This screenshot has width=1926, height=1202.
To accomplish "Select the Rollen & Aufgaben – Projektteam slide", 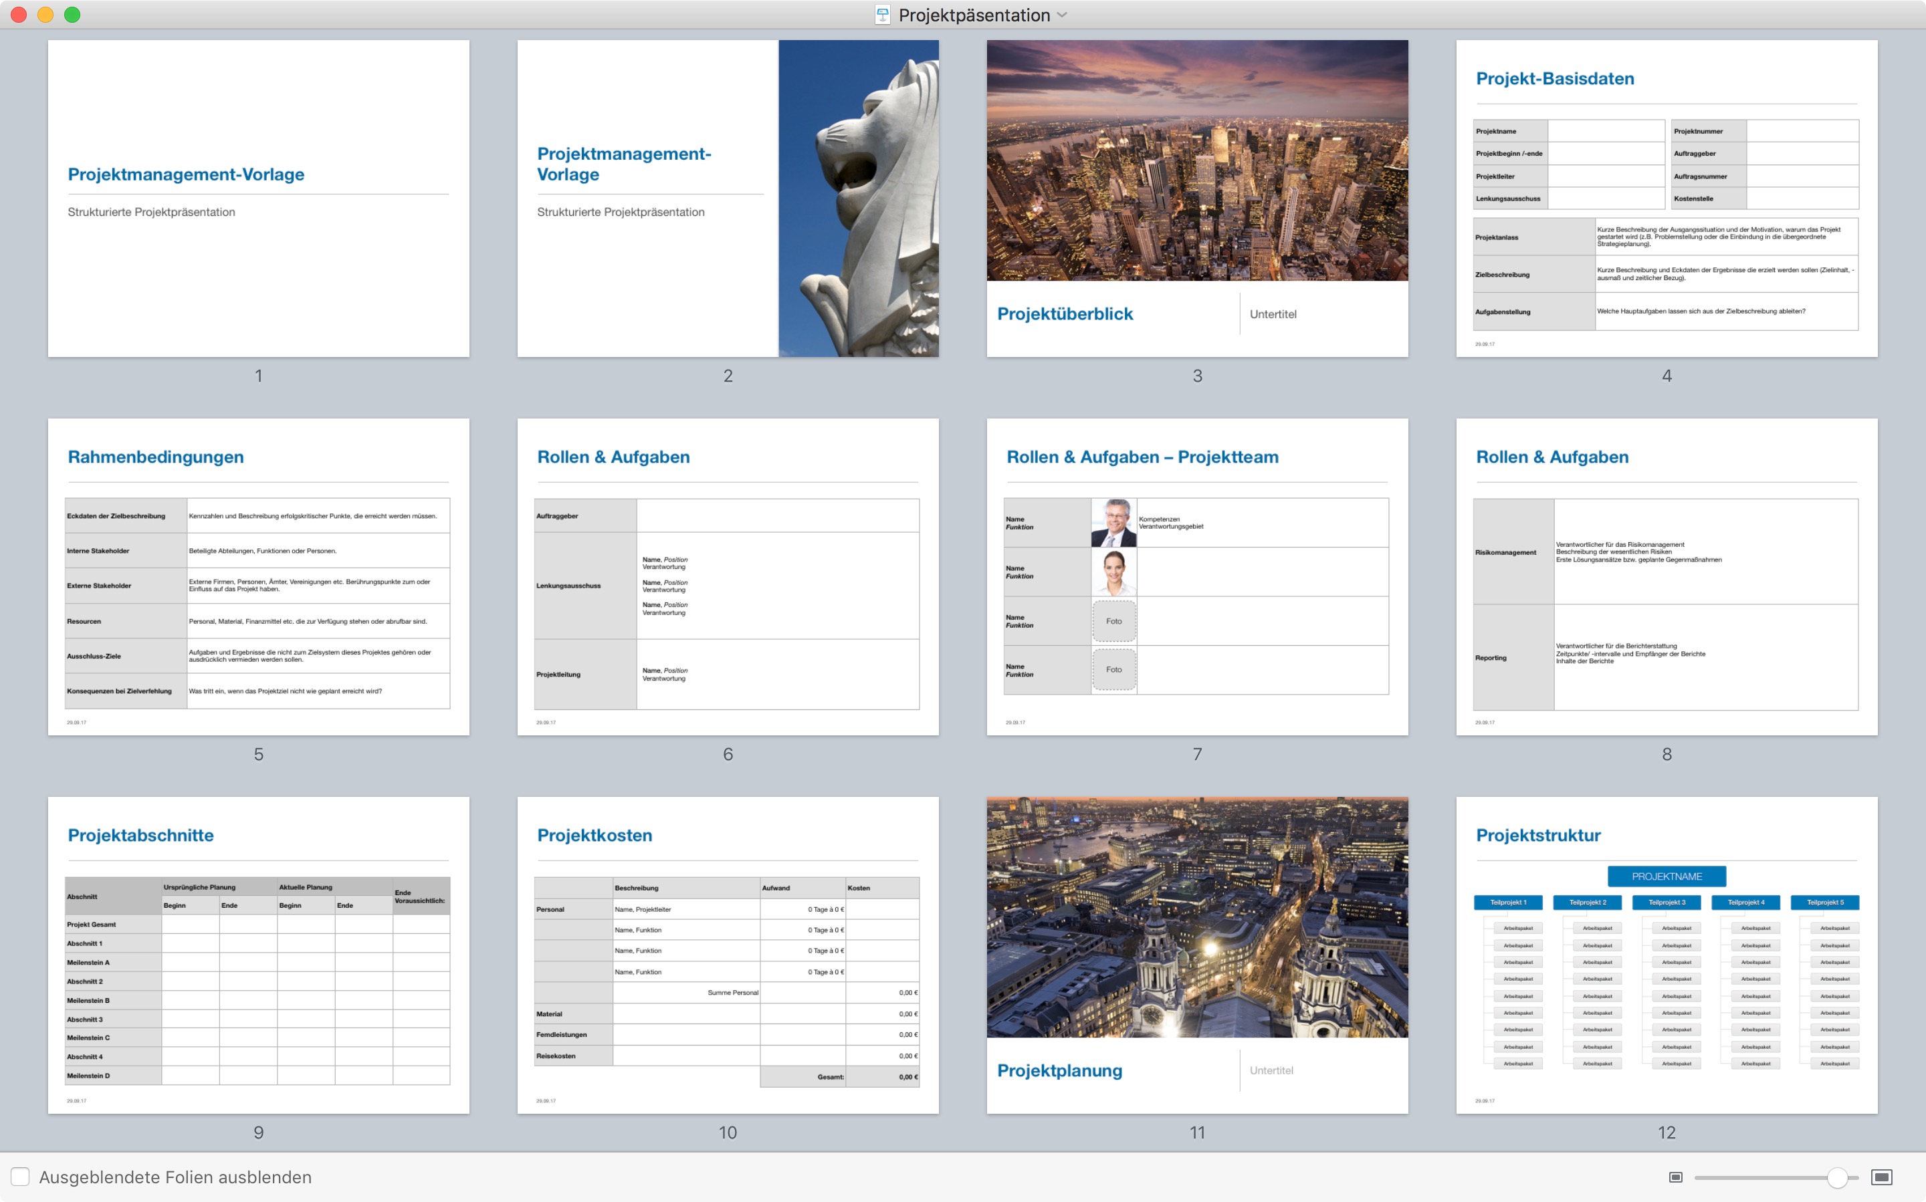I will click(1197, 576).
